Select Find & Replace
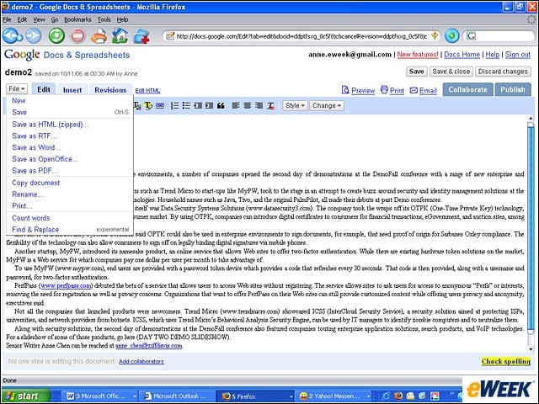The image size is (539, 404). tap(69, 230)
